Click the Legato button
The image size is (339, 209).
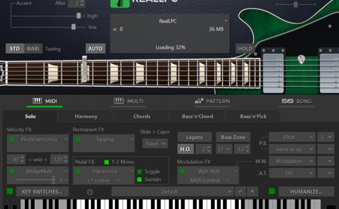(x=194, y=137)
